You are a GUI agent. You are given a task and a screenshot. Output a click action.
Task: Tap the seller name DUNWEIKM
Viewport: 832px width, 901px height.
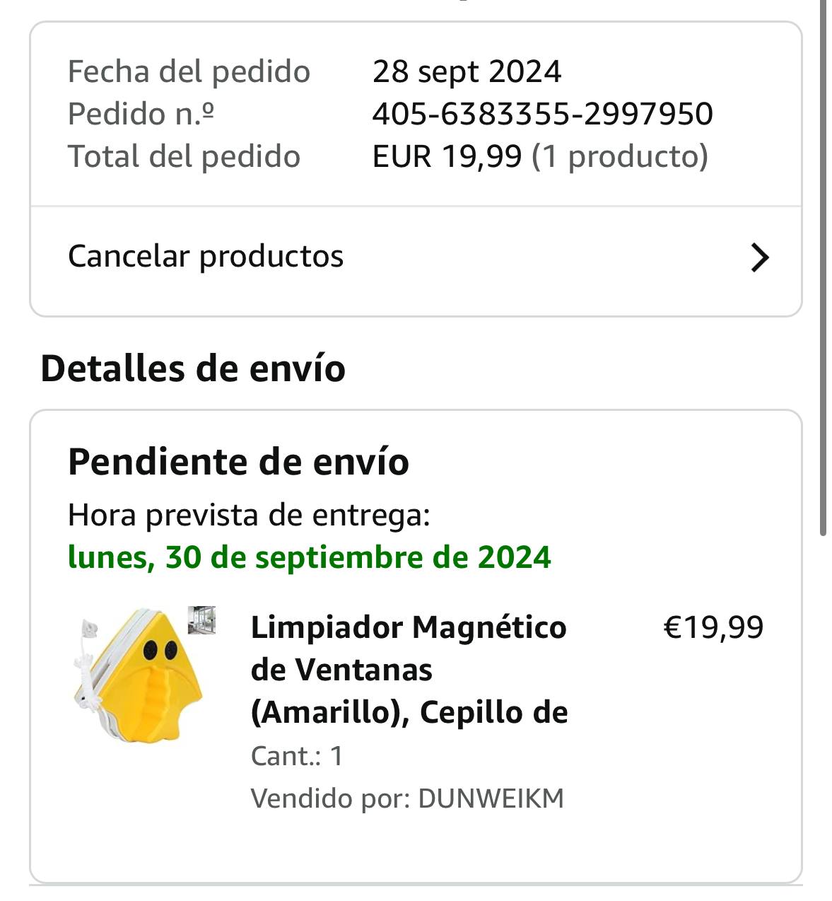[491, 798]
